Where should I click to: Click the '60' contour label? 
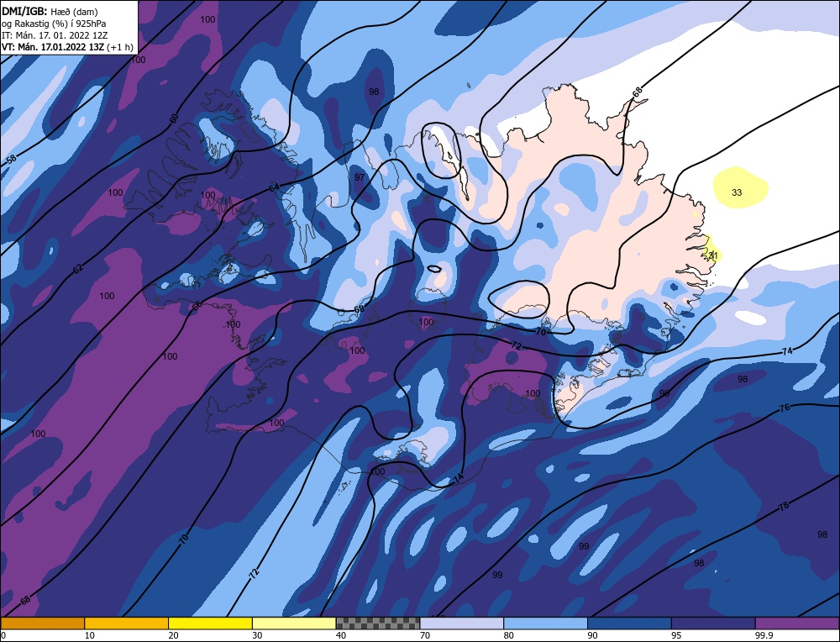(x=174, y=118)
